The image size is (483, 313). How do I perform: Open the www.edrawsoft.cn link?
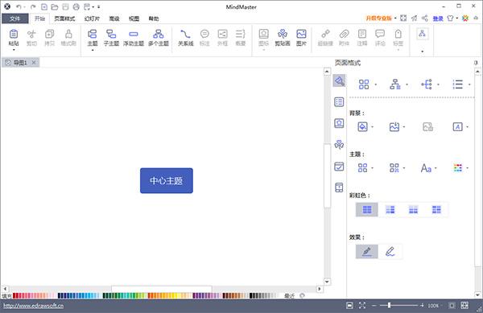point(33,306)
